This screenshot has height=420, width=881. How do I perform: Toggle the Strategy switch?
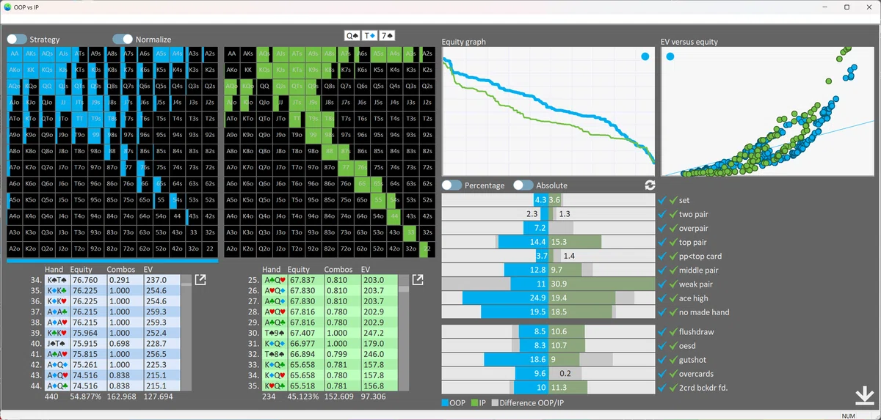[17, 39]
